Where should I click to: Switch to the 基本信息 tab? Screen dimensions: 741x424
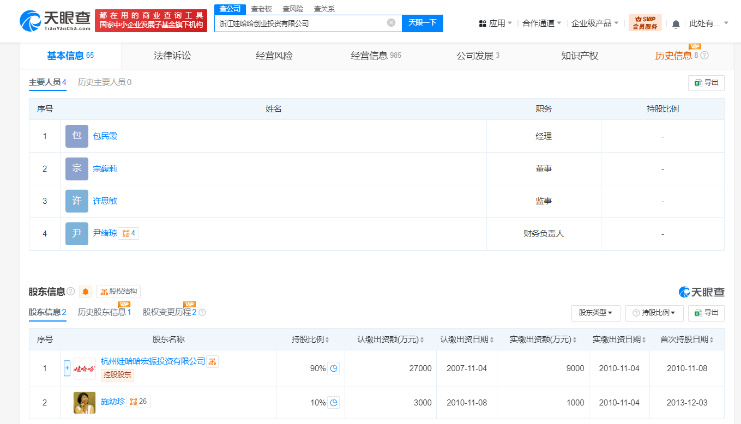pyautogui.click(x=70, y=56)
